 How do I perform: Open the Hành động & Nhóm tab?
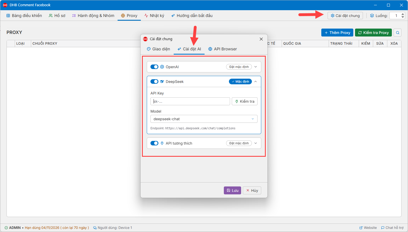[93, 16]
